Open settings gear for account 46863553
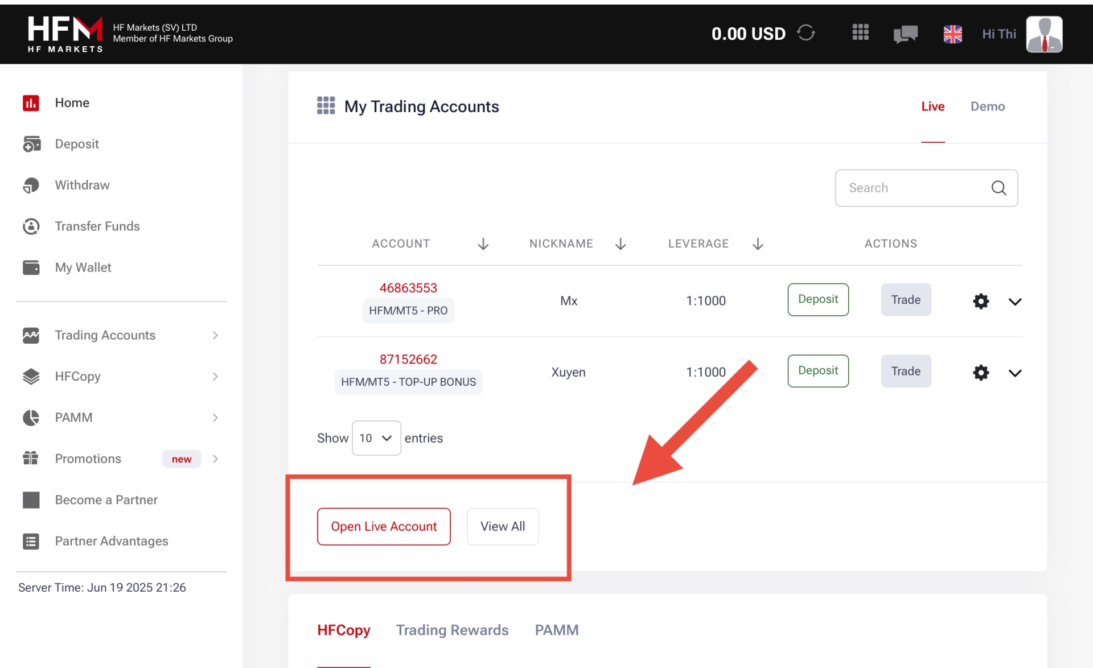The height and width of the screenshot is (668, 1093). coord(980,301)
